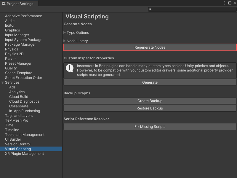Viewport: 237px width, 178px height.
Task: Click the Create Backup button
Action: click(150, 101)
